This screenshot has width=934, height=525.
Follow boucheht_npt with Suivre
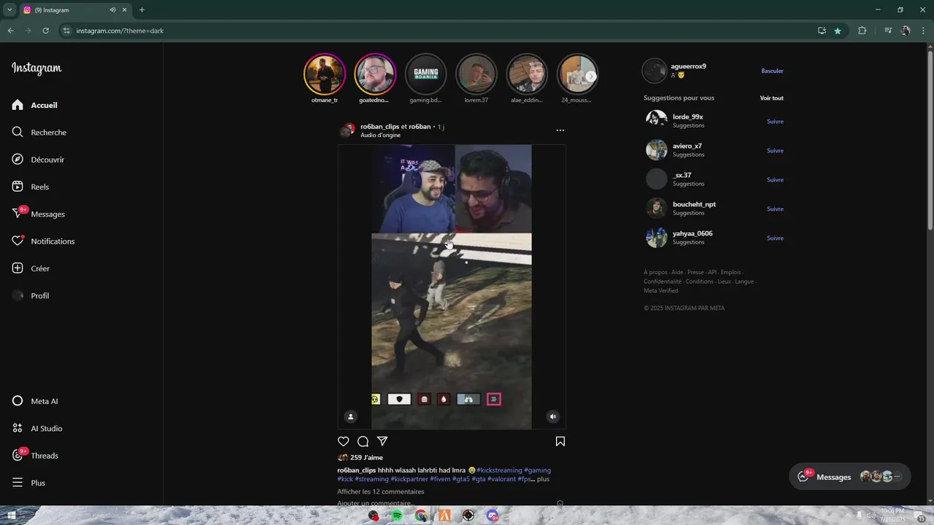coord(775,209)
